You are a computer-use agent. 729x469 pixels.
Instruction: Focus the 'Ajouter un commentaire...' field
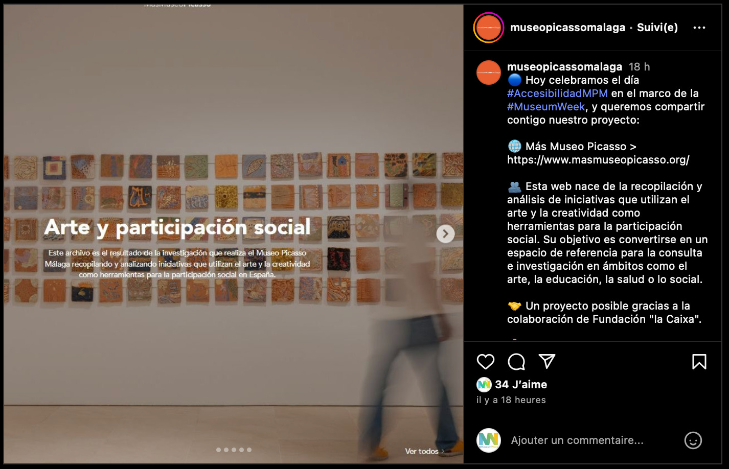pos(577,440)
